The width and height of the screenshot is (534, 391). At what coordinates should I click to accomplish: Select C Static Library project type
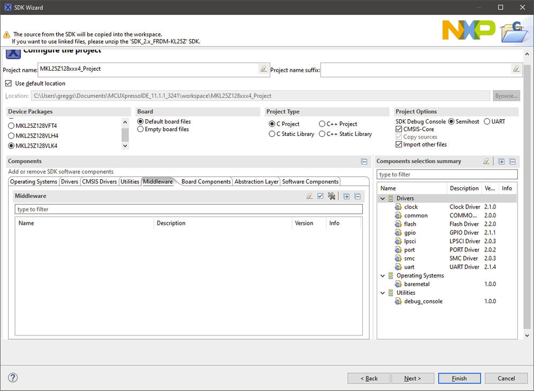[x=272, y=134]
